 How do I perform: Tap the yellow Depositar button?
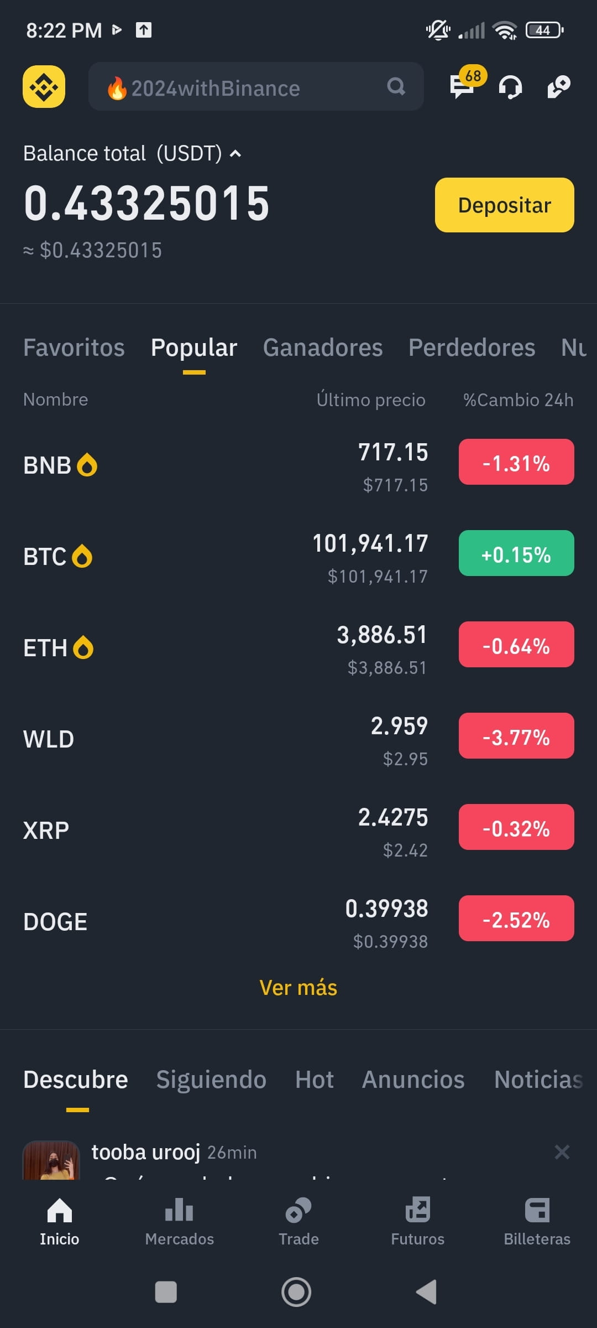[505, 205]
